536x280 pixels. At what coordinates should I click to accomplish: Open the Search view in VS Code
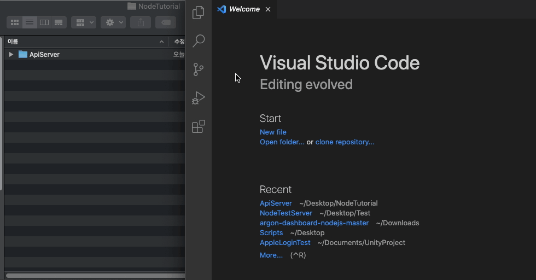tap(198, 40)
